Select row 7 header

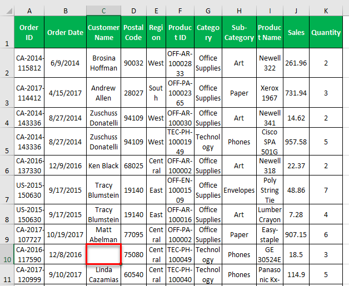click(x=7, y=189)
